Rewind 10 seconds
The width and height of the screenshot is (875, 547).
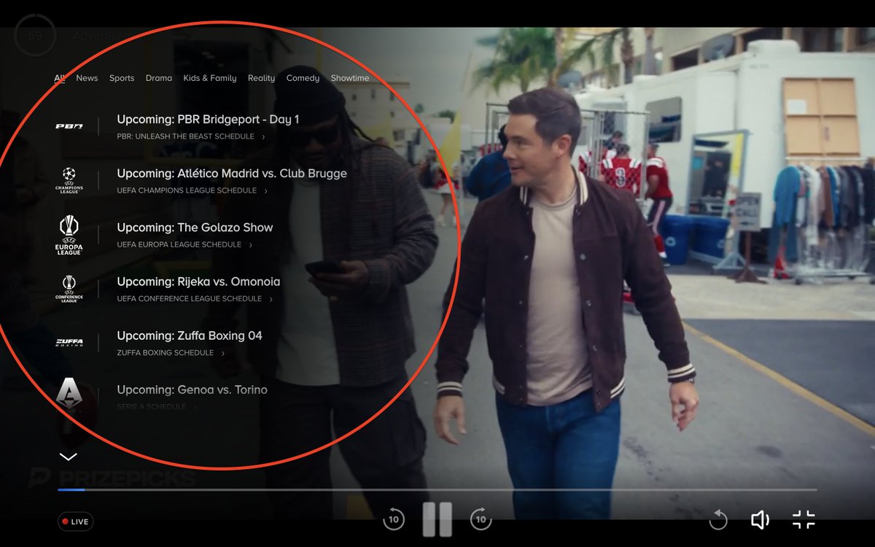point(394,519)
